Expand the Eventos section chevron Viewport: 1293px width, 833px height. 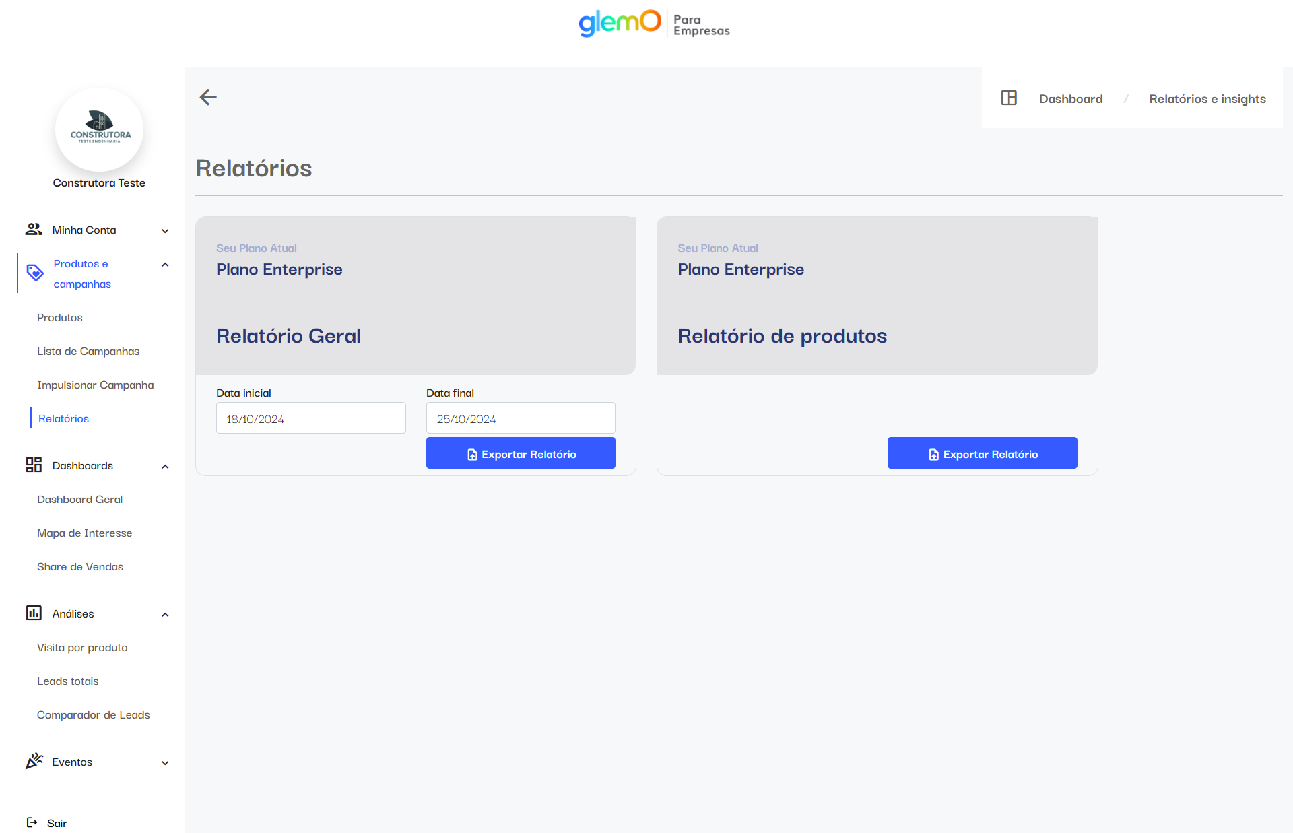click(165, 763)
